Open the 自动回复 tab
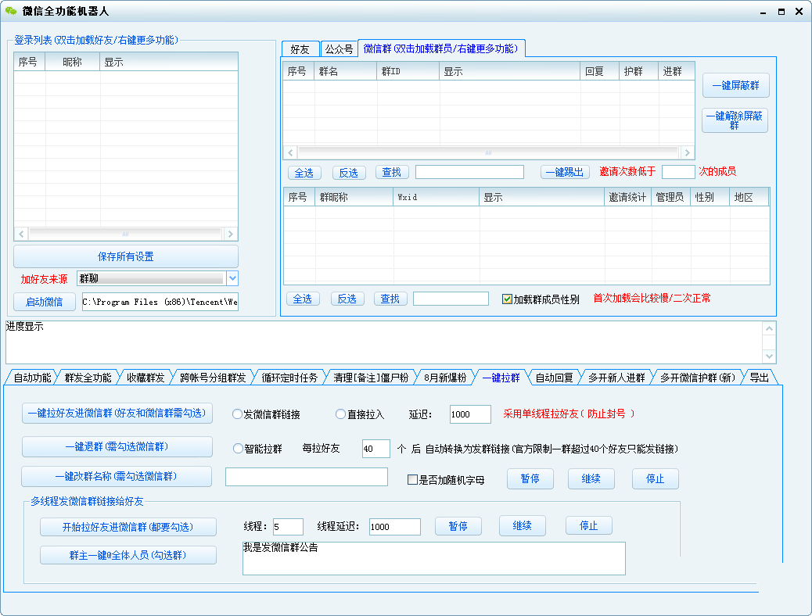 tap(554, 378)
